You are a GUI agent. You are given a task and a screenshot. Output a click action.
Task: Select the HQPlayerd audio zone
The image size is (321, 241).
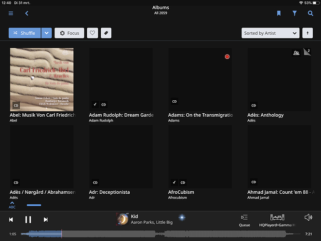[x=277, y=221]
